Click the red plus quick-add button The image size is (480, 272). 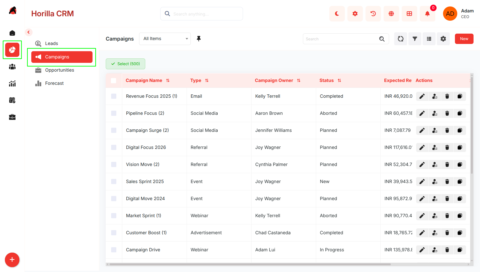[x=12, y=260]
